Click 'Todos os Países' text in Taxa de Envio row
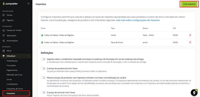The width and height of the screenshot is (200, 97). click(51, 42)
